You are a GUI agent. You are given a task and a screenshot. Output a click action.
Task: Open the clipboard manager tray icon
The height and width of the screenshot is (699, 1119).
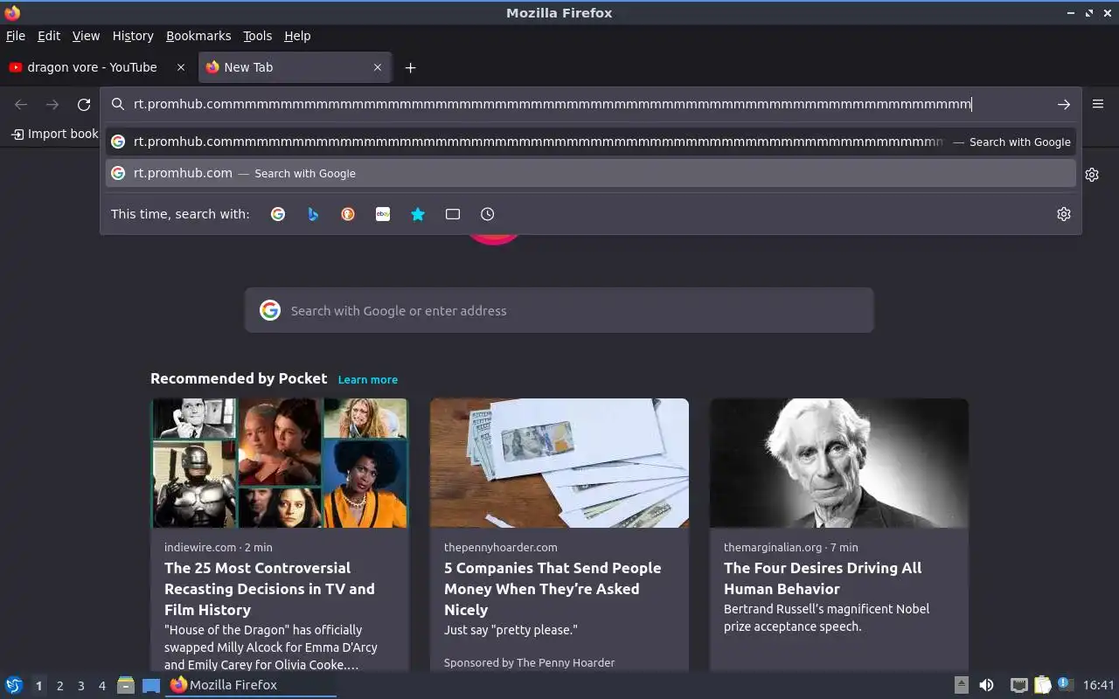[1042, 685]
